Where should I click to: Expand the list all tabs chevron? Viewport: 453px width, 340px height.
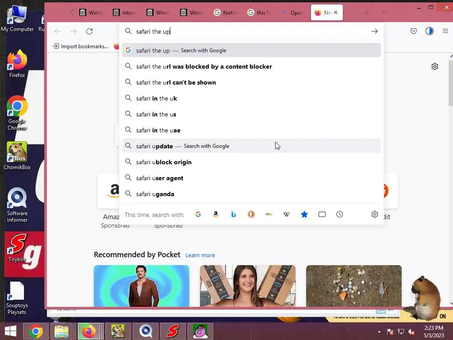[384, 13]
